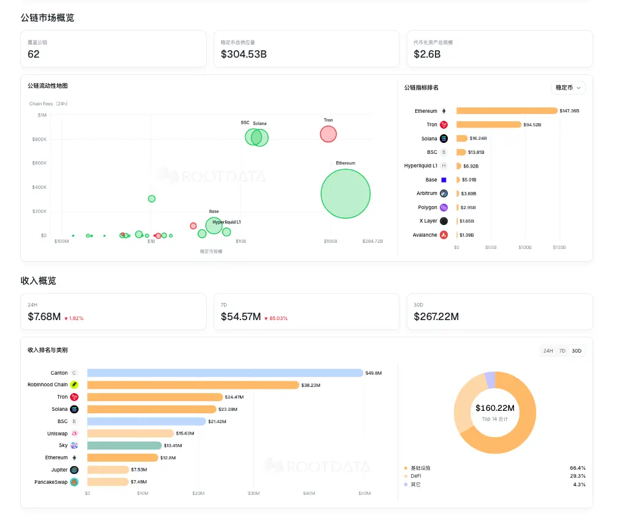This screenshot has width=622, height=520.
Task: Open the 稳定币总供应量 $304.53B card
Action: pyautogui.click(x=306, y=49)
